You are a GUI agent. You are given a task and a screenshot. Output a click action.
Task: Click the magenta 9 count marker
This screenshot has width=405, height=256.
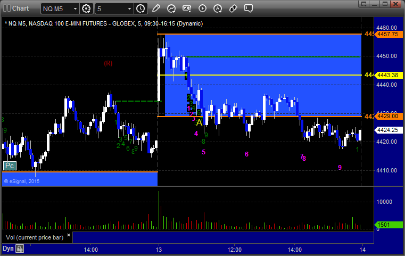click(x=340, y=168)
